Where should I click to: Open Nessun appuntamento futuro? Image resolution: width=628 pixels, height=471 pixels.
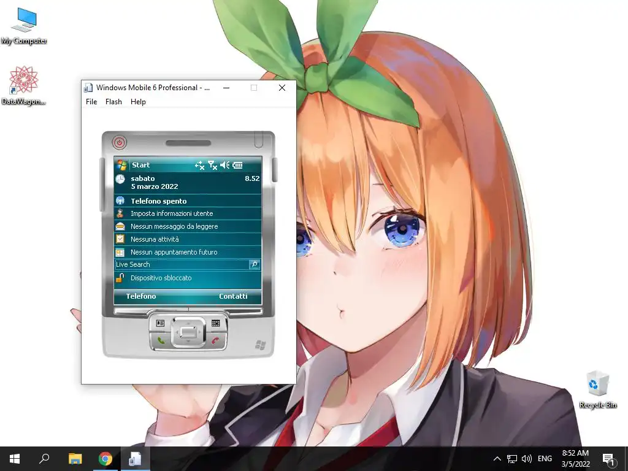tap(188, 252)
